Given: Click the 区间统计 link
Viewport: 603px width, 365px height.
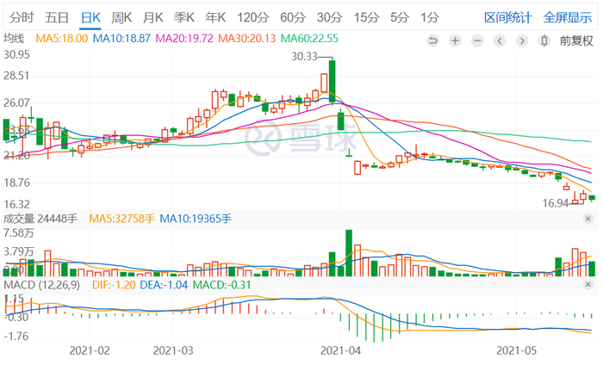Looking at the screenshot, I should pos(507,17).
